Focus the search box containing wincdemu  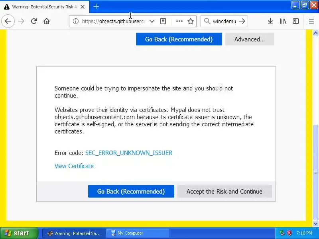(x=224, y=21)
